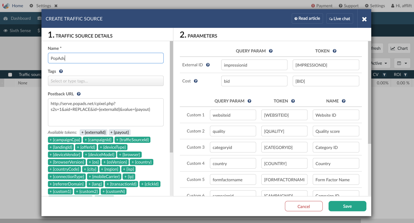
Task: Click the help icon next to Tags
Action: click(61, 71)
